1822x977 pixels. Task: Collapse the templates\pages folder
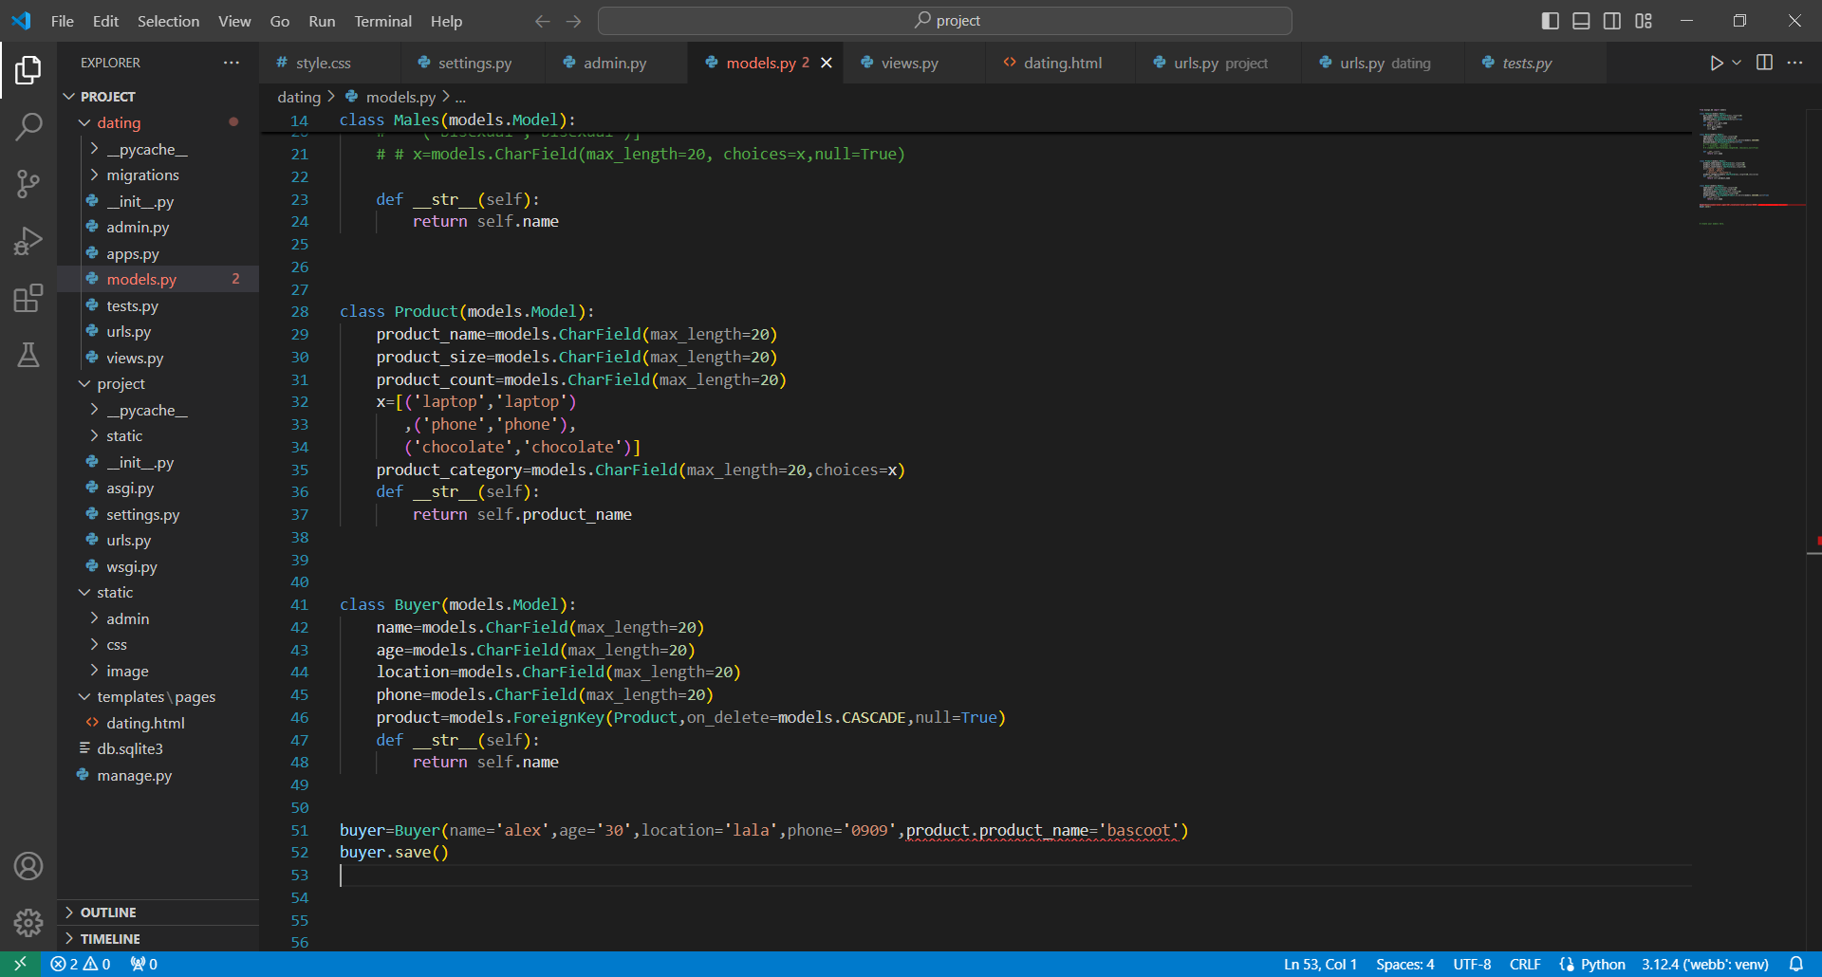point(156,697)
